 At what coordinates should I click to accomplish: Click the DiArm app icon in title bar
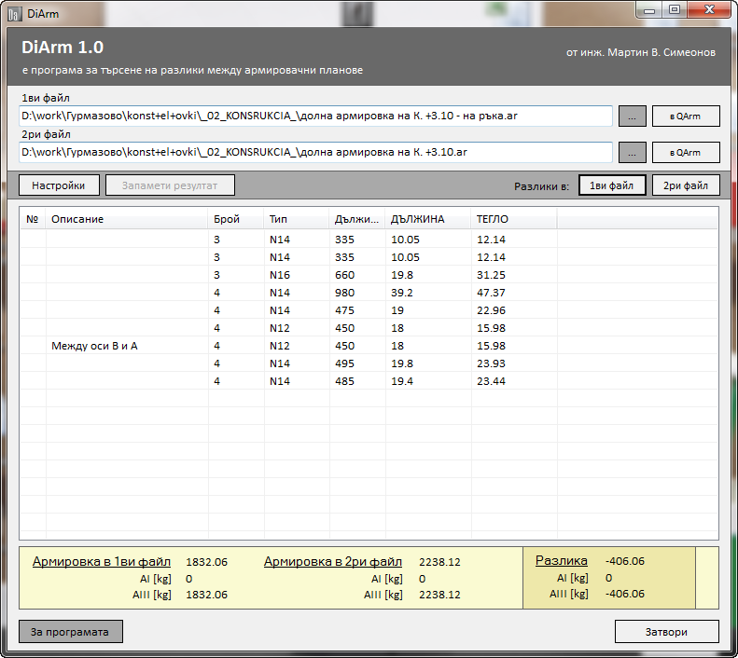pyautogui.click(x=14, y=13)
